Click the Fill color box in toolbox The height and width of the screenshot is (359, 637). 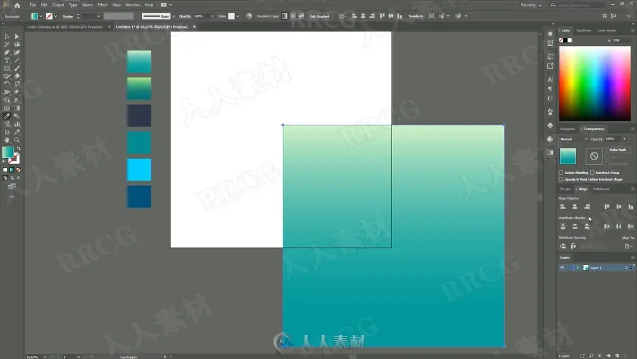8,152
